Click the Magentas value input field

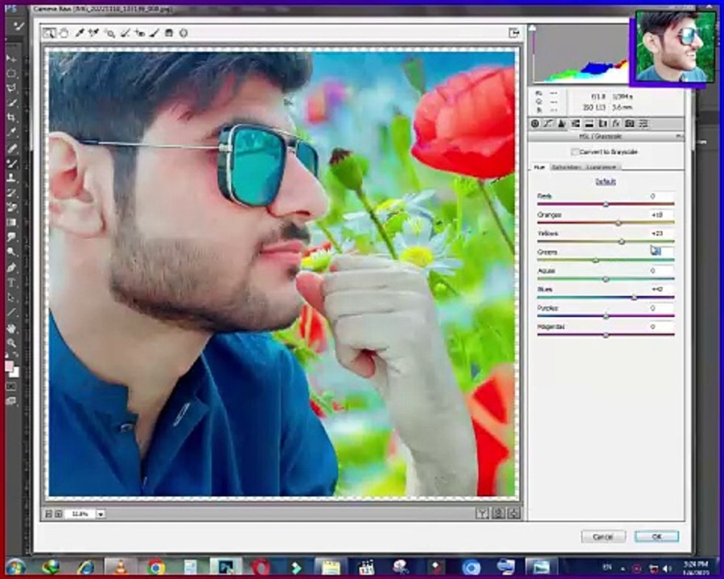pyautogui.click(x=661, y=326)
